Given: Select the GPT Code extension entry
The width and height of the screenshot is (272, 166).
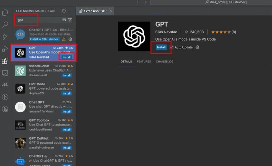Looking at the screenshot, I should (44, 89).
